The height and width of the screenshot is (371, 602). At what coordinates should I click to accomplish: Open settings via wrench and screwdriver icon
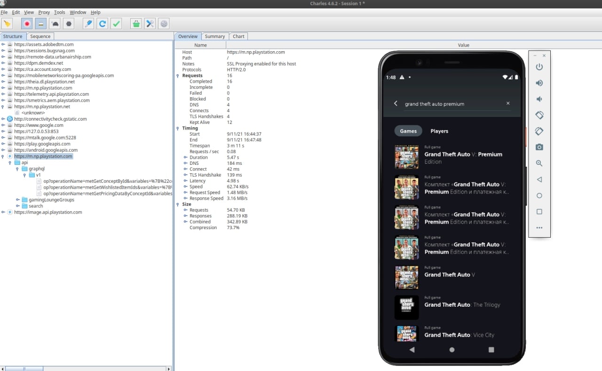click(x=150, y=23)
